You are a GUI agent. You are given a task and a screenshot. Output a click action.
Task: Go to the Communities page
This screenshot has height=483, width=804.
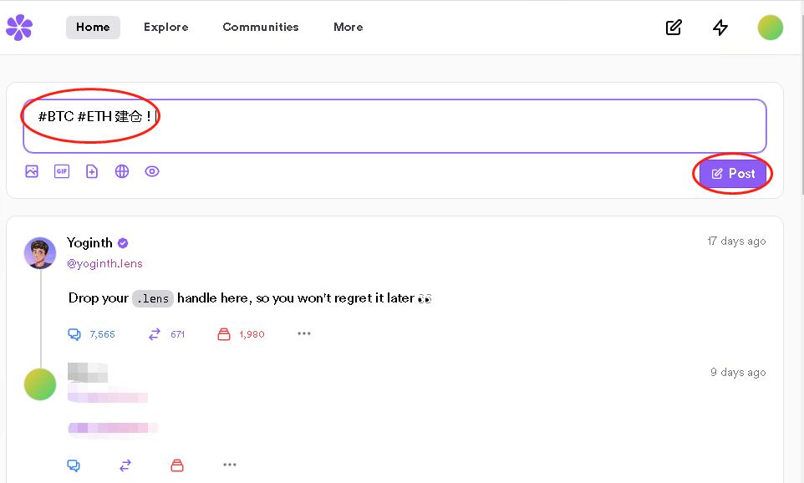[x=260, y=28]
